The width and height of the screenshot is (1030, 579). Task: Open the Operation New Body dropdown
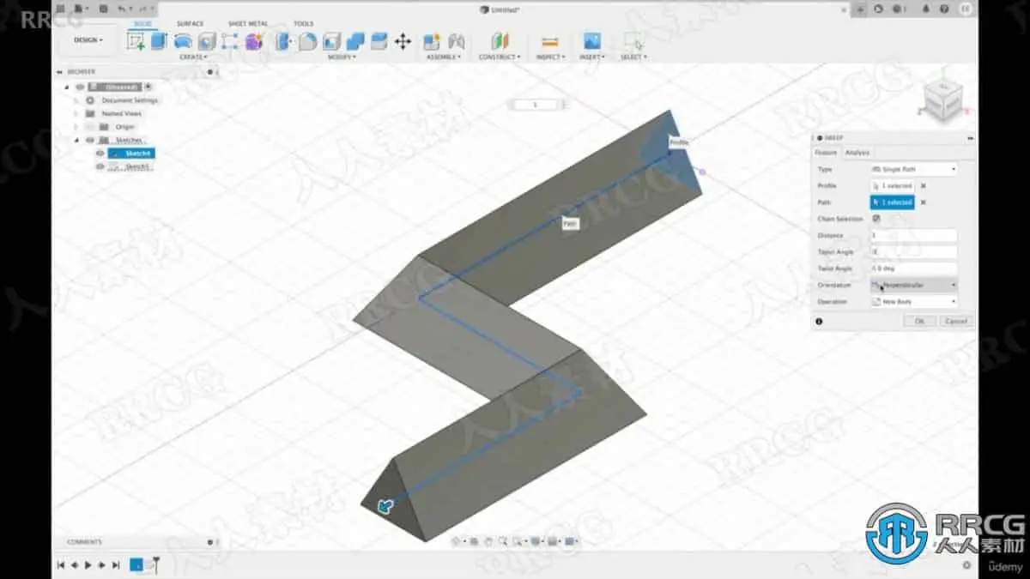(913, 302)
